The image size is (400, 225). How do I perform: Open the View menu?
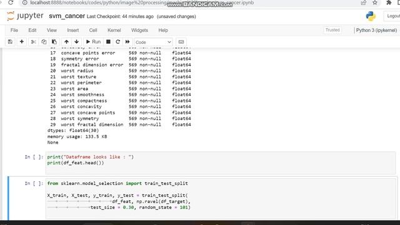(51, 30)
